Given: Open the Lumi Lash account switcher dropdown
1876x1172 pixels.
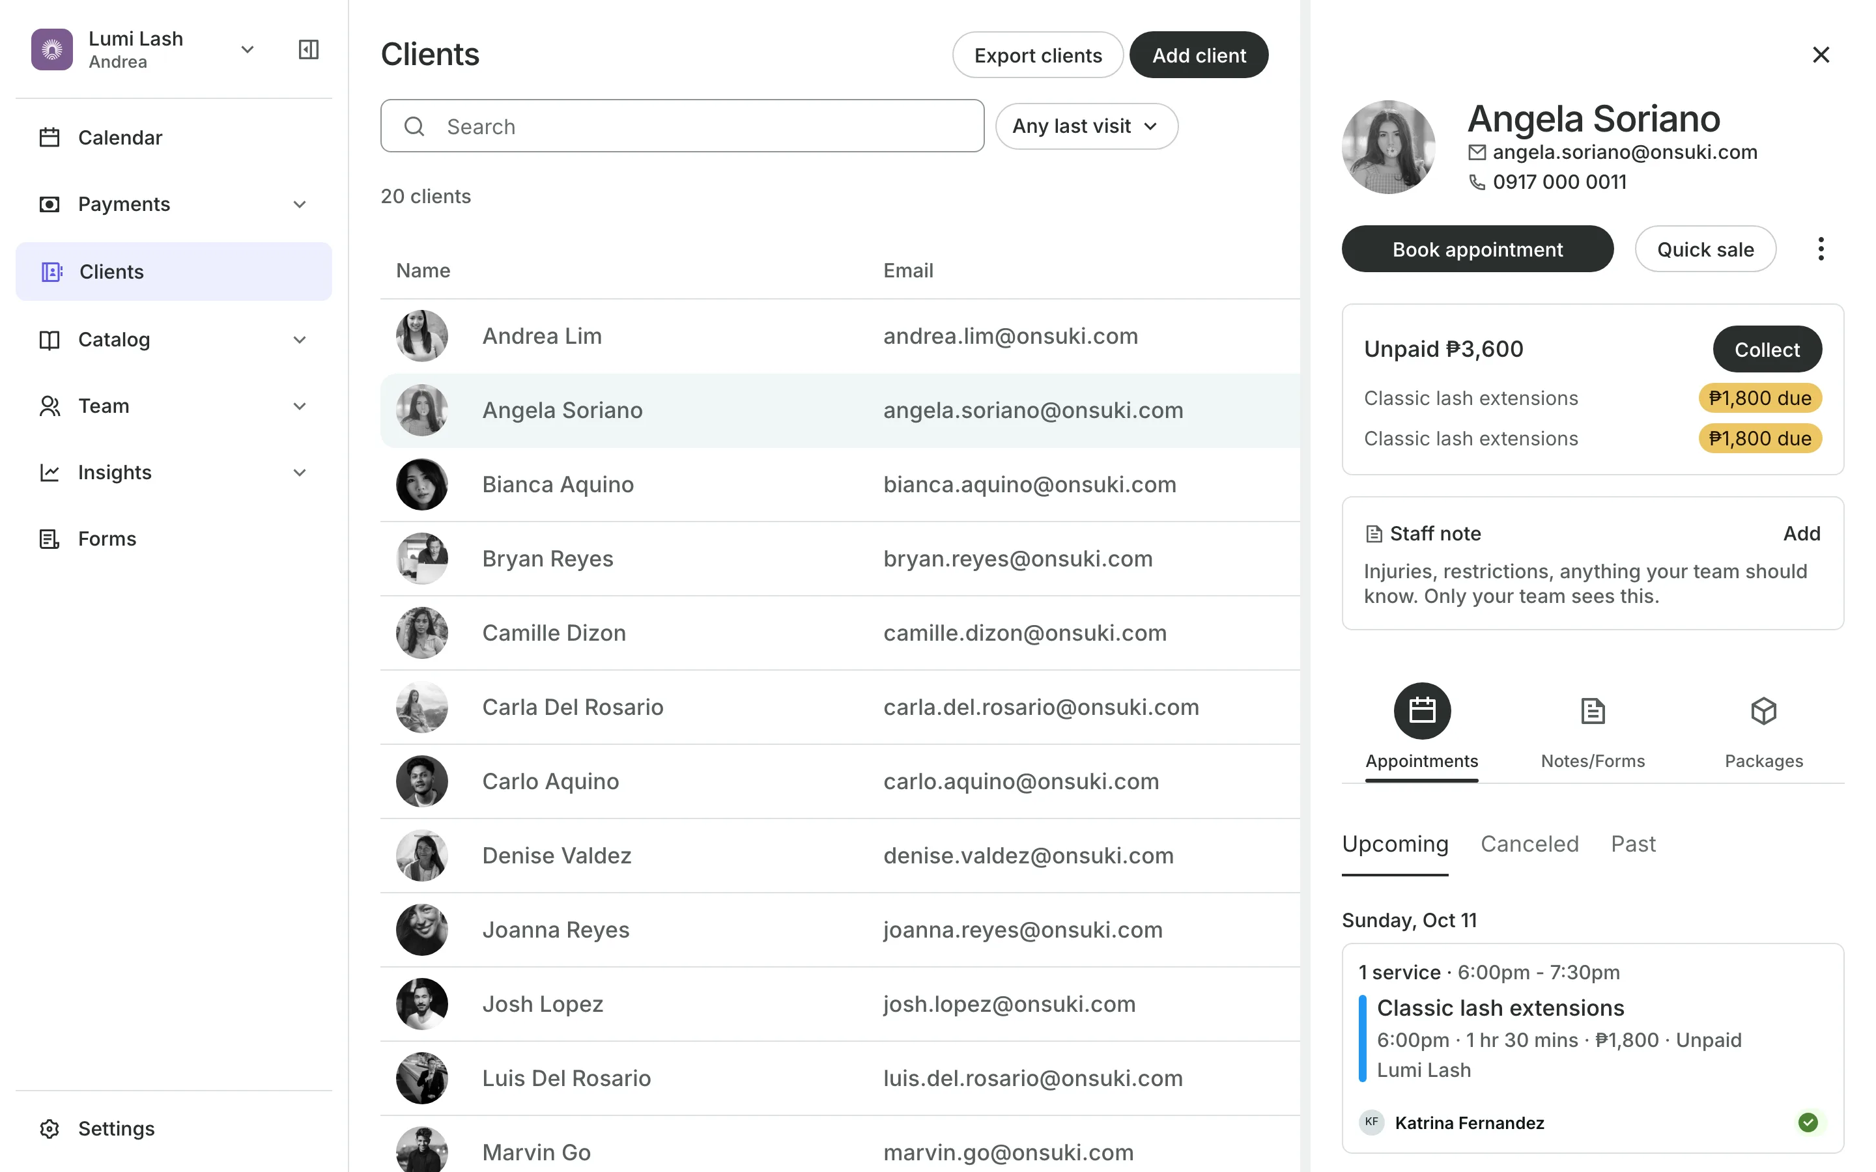Looking at the screenshot, I should click(x=248, y=49).
